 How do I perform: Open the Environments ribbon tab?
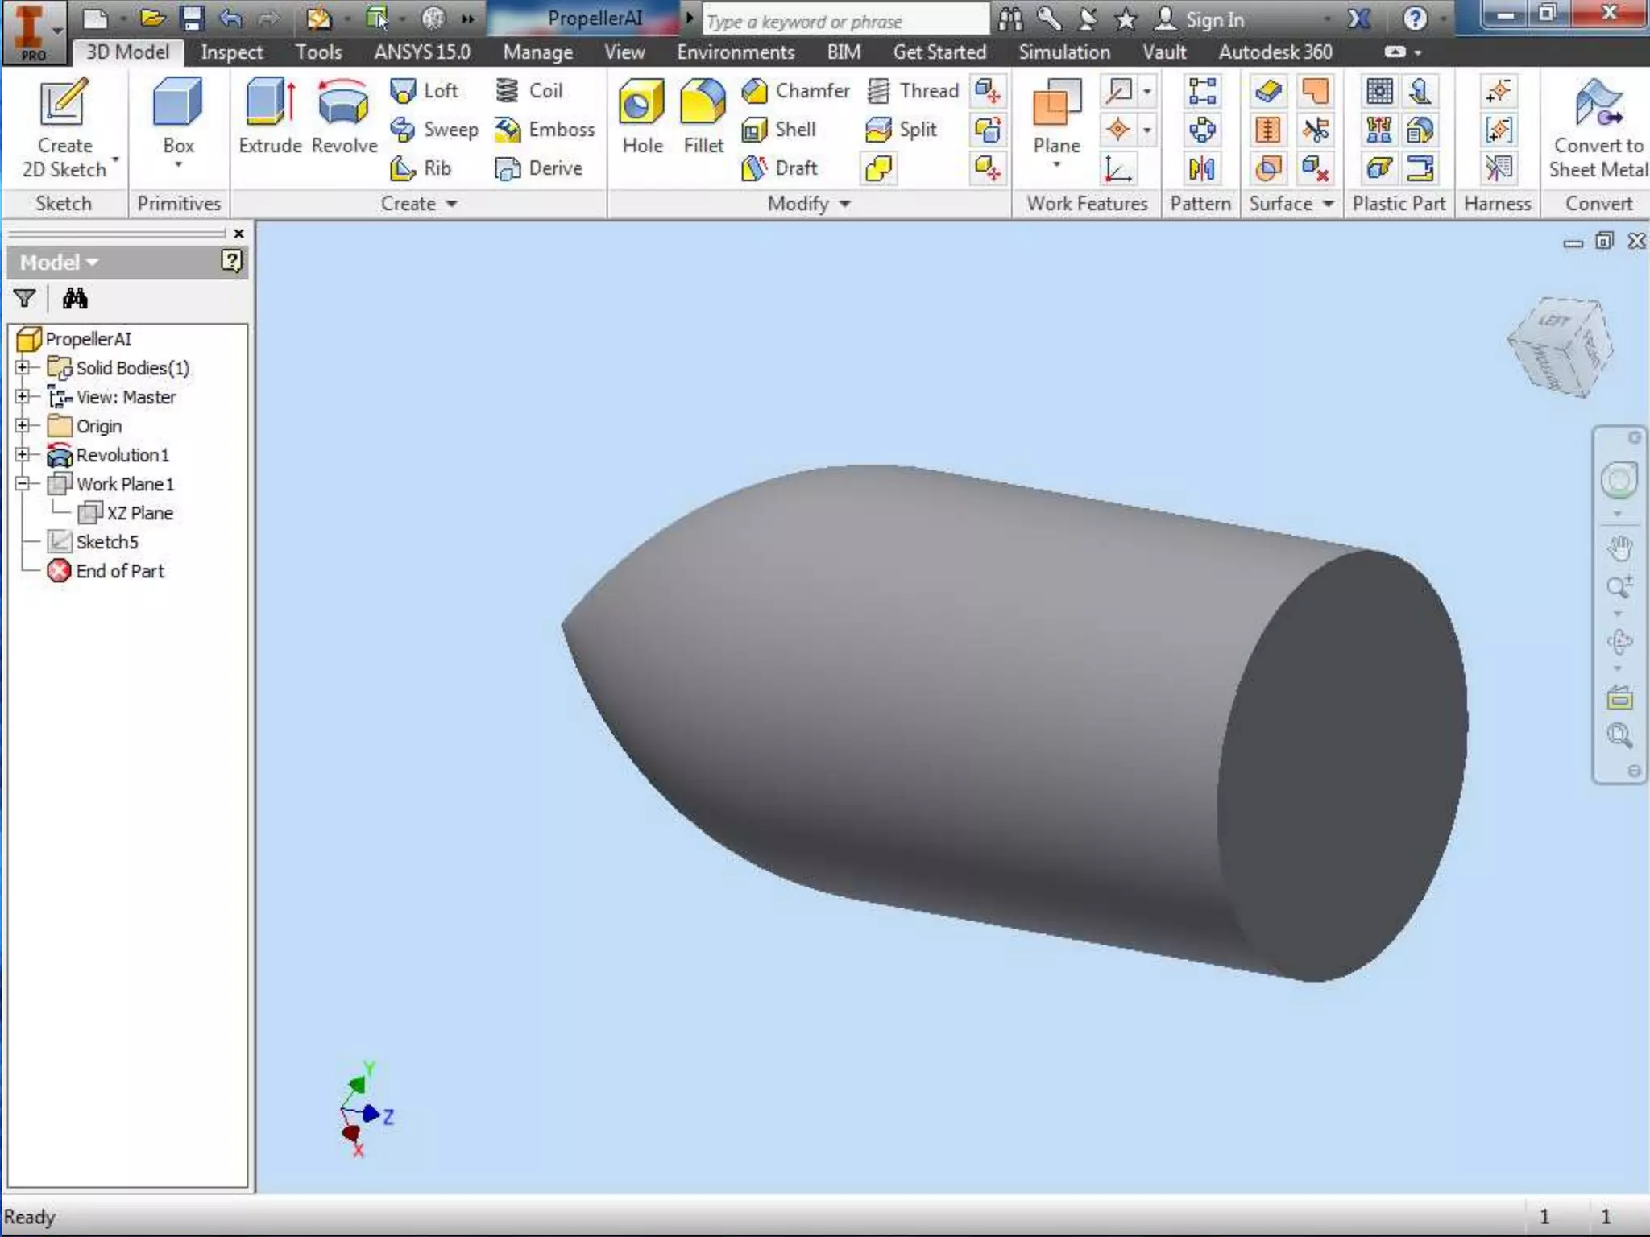pyautogui.click(x=735, y=52)
